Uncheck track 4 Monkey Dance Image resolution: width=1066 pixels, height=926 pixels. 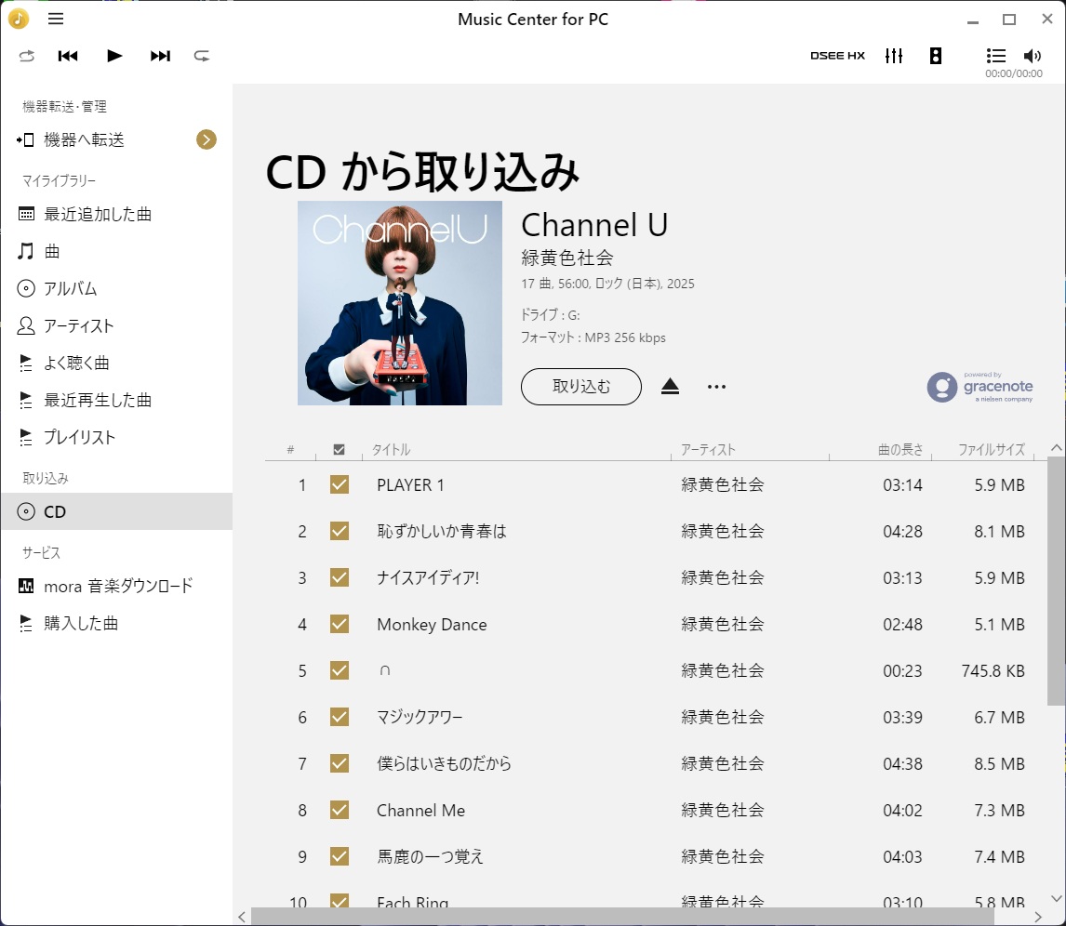pyautogui.click(x=340, y=624)
